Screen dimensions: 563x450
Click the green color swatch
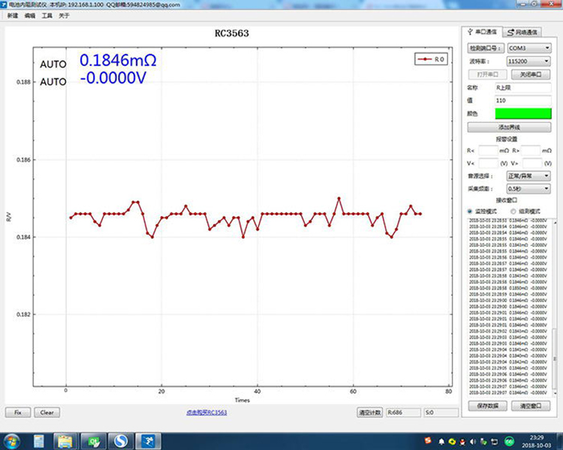(523, 113)
